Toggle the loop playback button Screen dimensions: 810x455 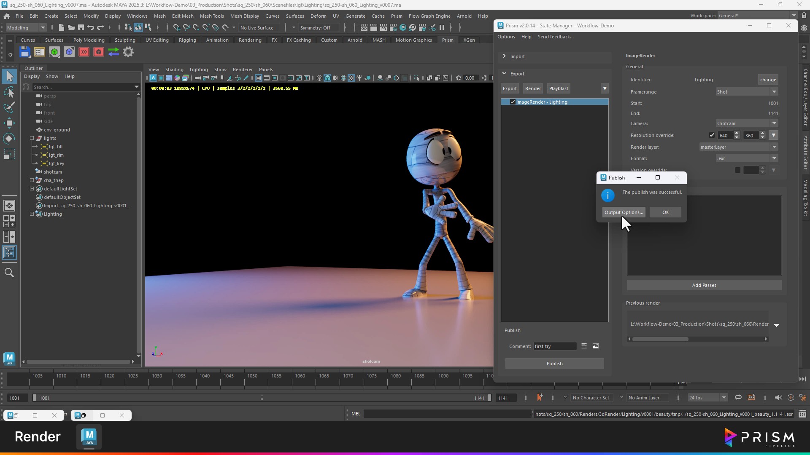pos(738,398)
